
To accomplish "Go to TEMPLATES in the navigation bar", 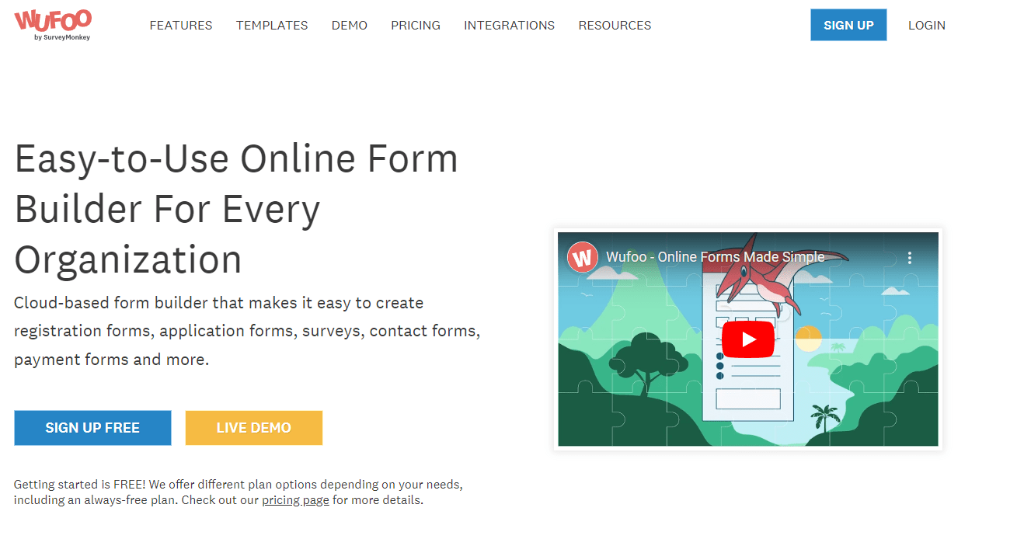I will tap(272, 25).
